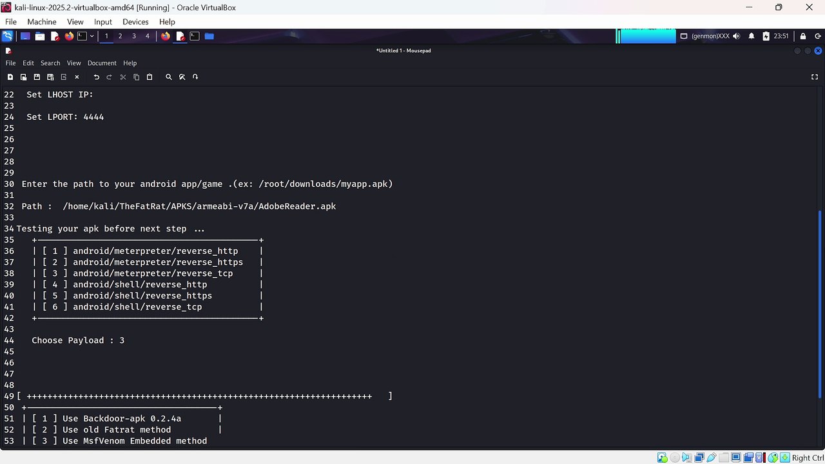The height and width of the screenshot is (464, 825).
Task: Click the log out icon in panel
Action: point(817,36)
